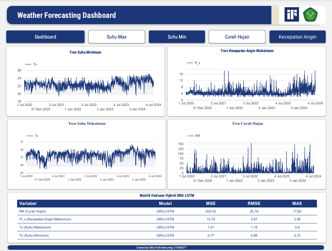Go to the Suhu Min page

point(177,37)
